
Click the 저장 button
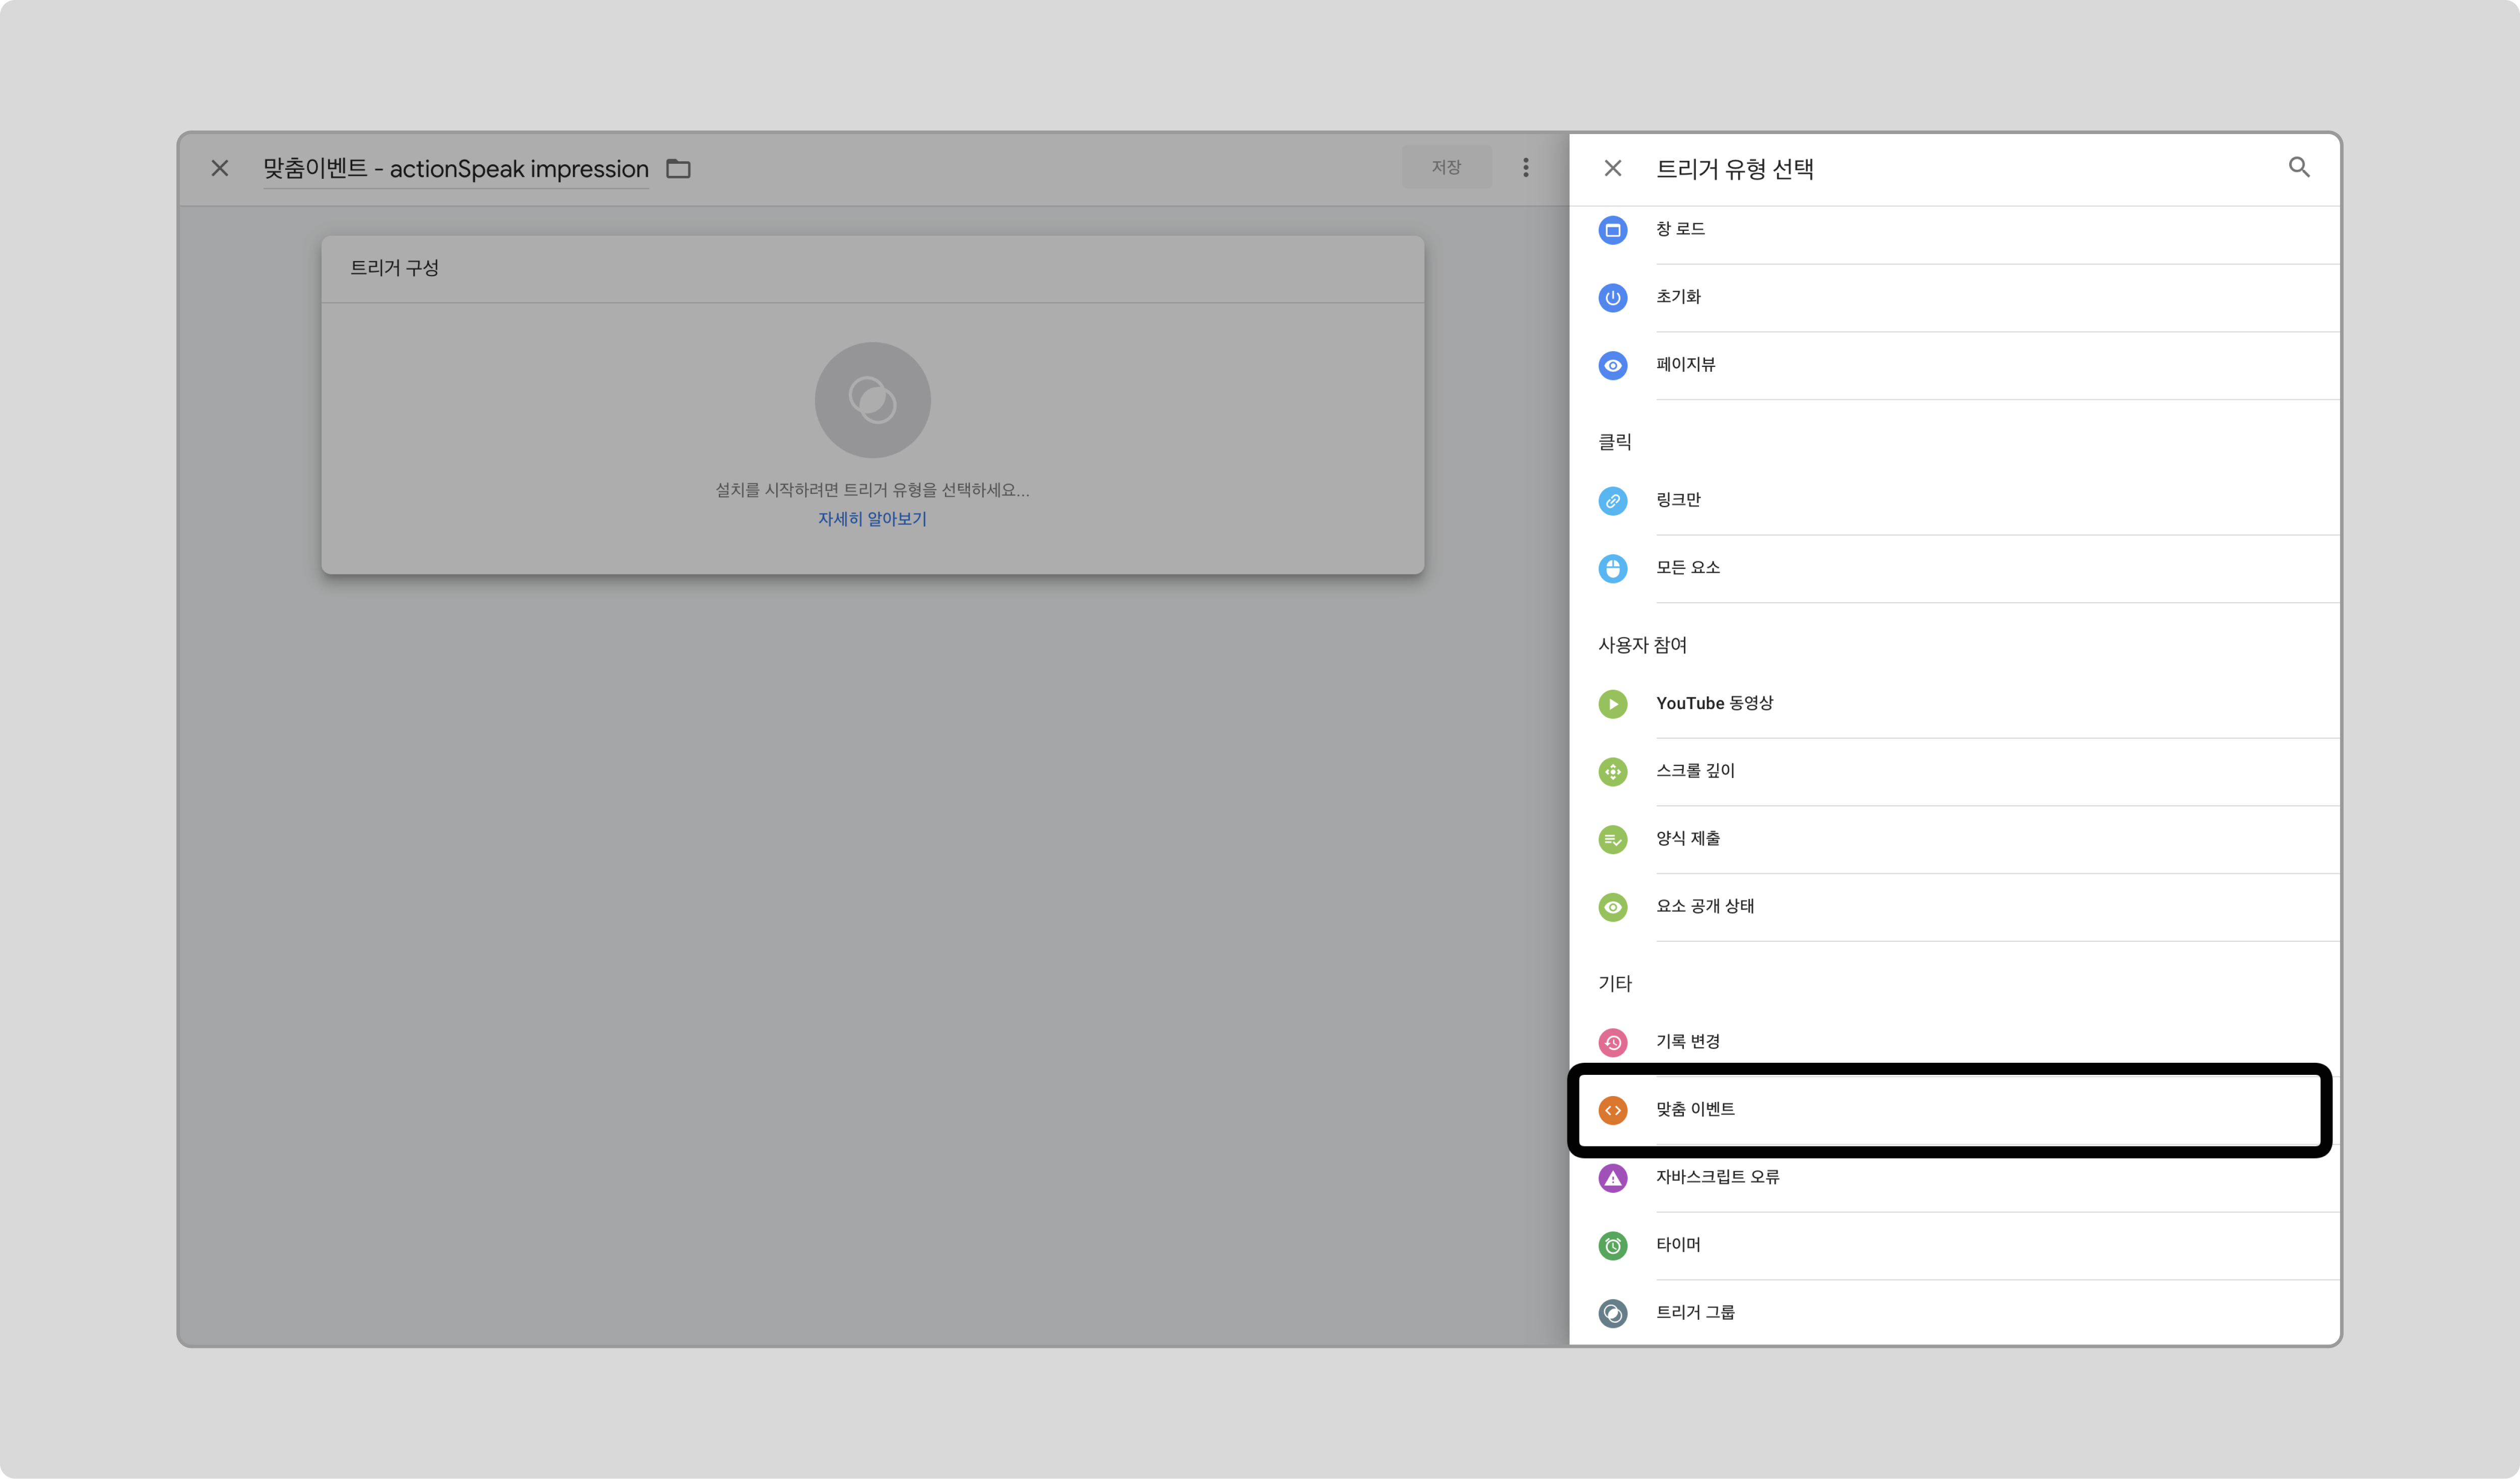tap(1446, 167)
